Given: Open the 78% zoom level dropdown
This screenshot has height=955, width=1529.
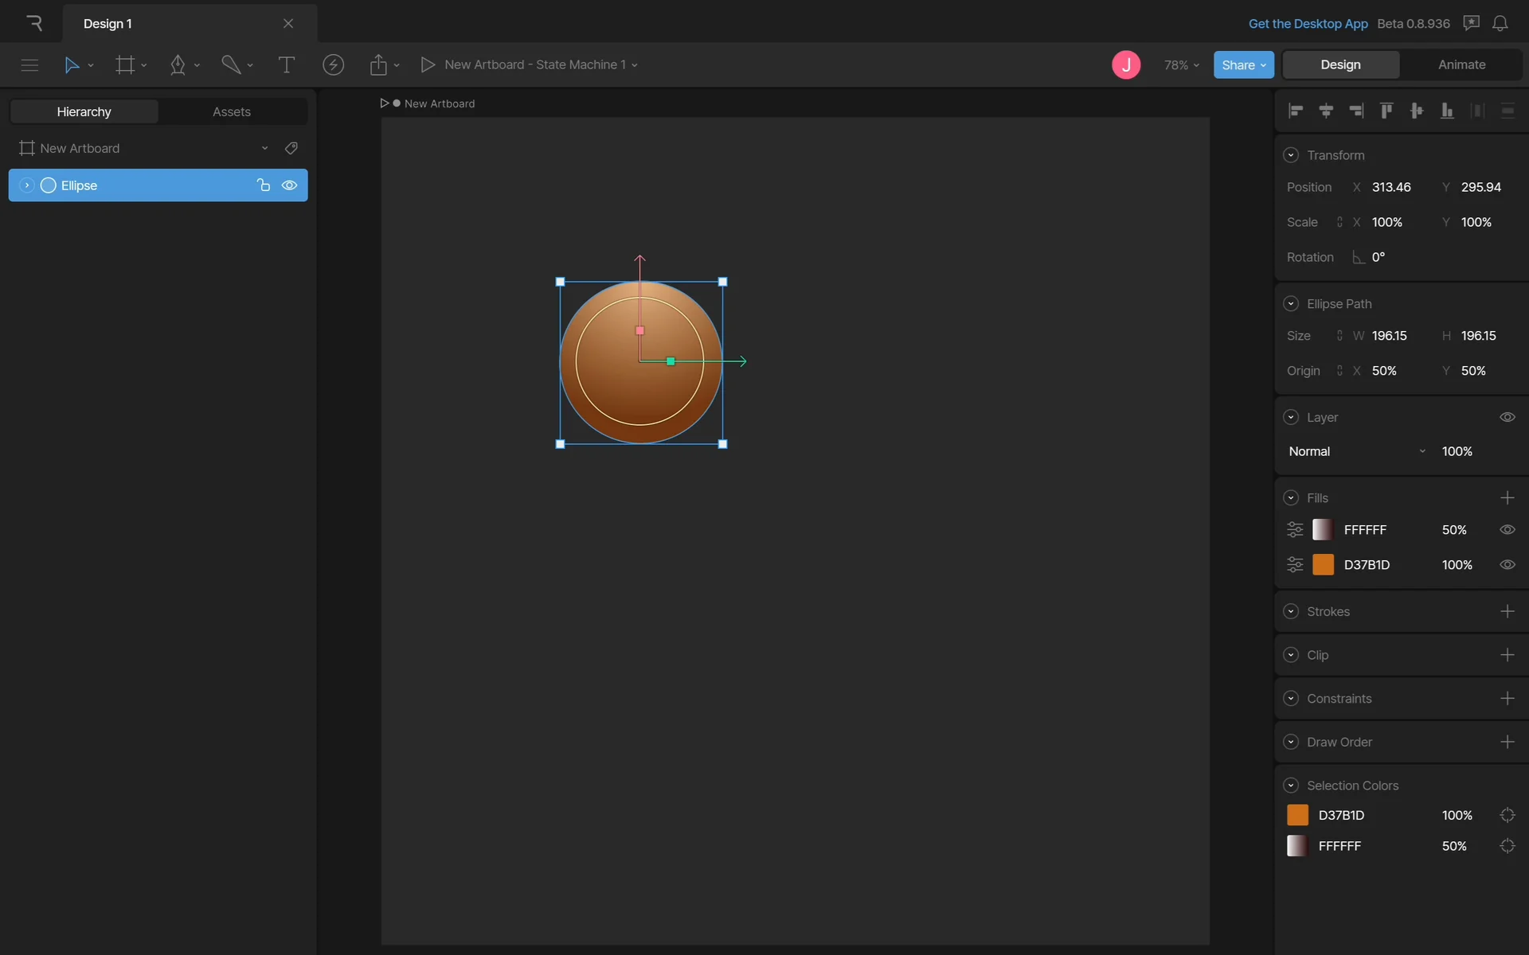Looking at the screenshot, I should point(1181,65).
